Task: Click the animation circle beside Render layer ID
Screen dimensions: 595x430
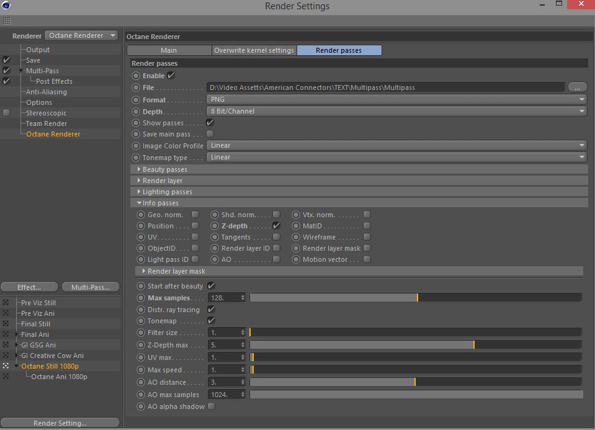Action: pyautogui.click(x=215, y=248)
